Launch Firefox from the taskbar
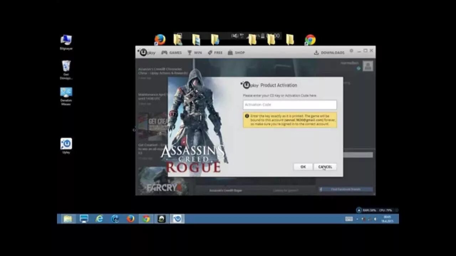 [131, 219]
